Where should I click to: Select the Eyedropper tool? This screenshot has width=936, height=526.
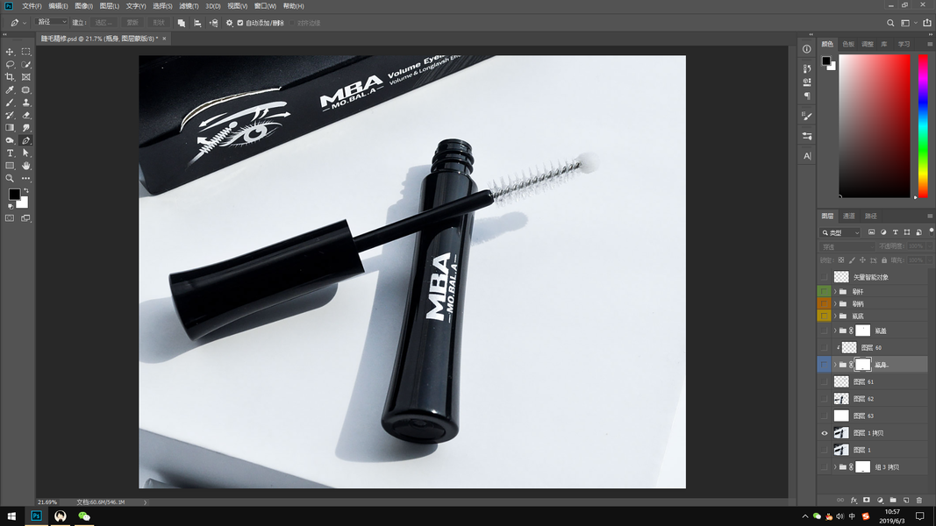(x=10, y=90)
